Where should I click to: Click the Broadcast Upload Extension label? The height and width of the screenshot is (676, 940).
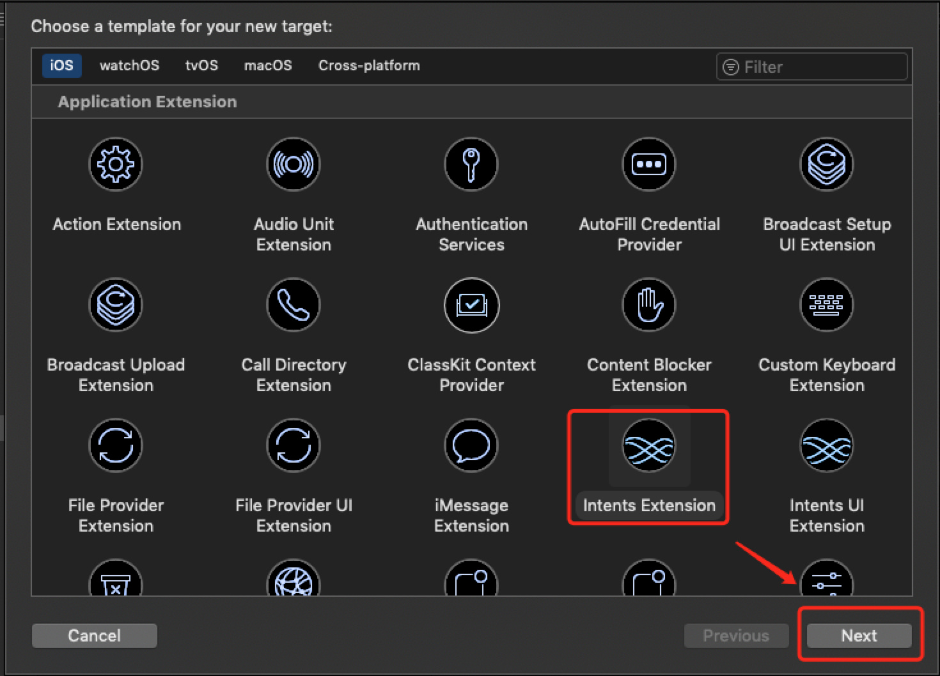point(116,375)
